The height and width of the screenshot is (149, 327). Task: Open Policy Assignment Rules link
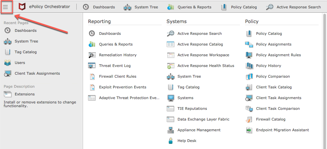[278, 55]
